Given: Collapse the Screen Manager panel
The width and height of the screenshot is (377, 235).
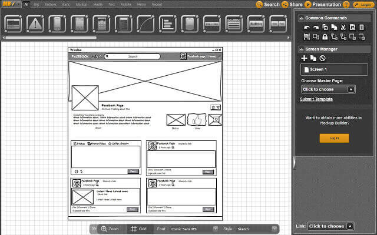Looking at the screenshot, I should pyautogui.click(x=301, y=49).
